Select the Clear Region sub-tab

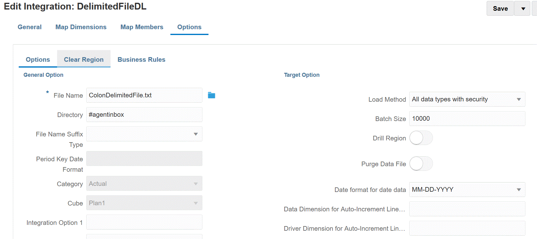(84, 60)
